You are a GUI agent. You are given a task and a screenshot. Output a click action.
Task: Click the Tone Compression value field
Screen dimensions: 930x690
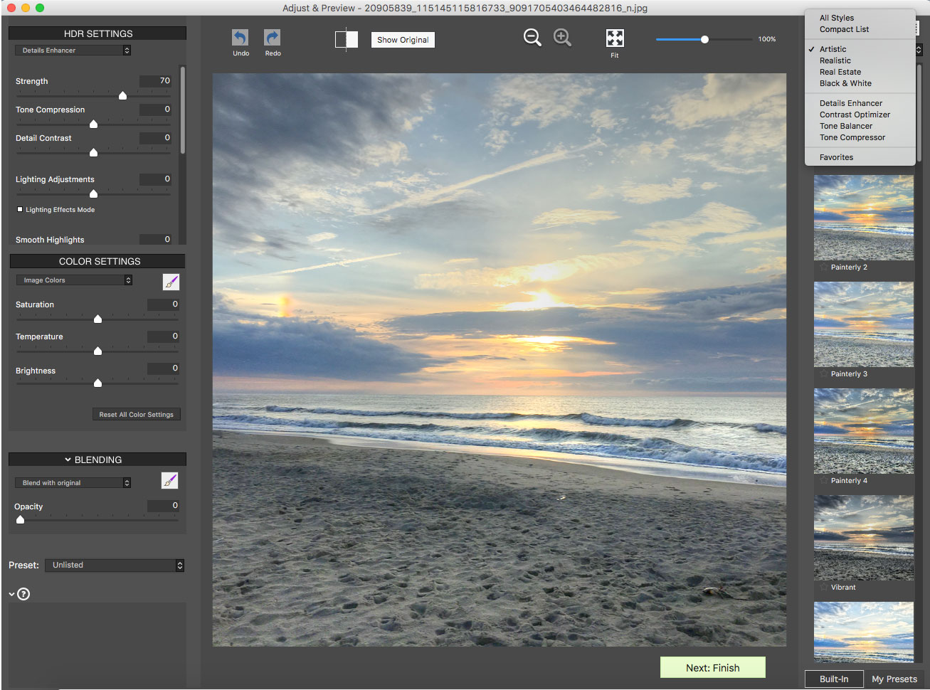pyautogui.click(x=155, y=110)
